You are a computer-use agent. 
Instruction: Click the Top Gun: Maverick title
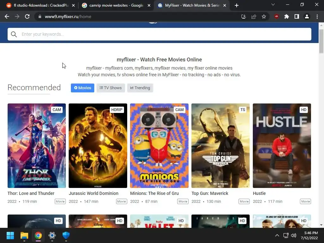coord(210,193)
